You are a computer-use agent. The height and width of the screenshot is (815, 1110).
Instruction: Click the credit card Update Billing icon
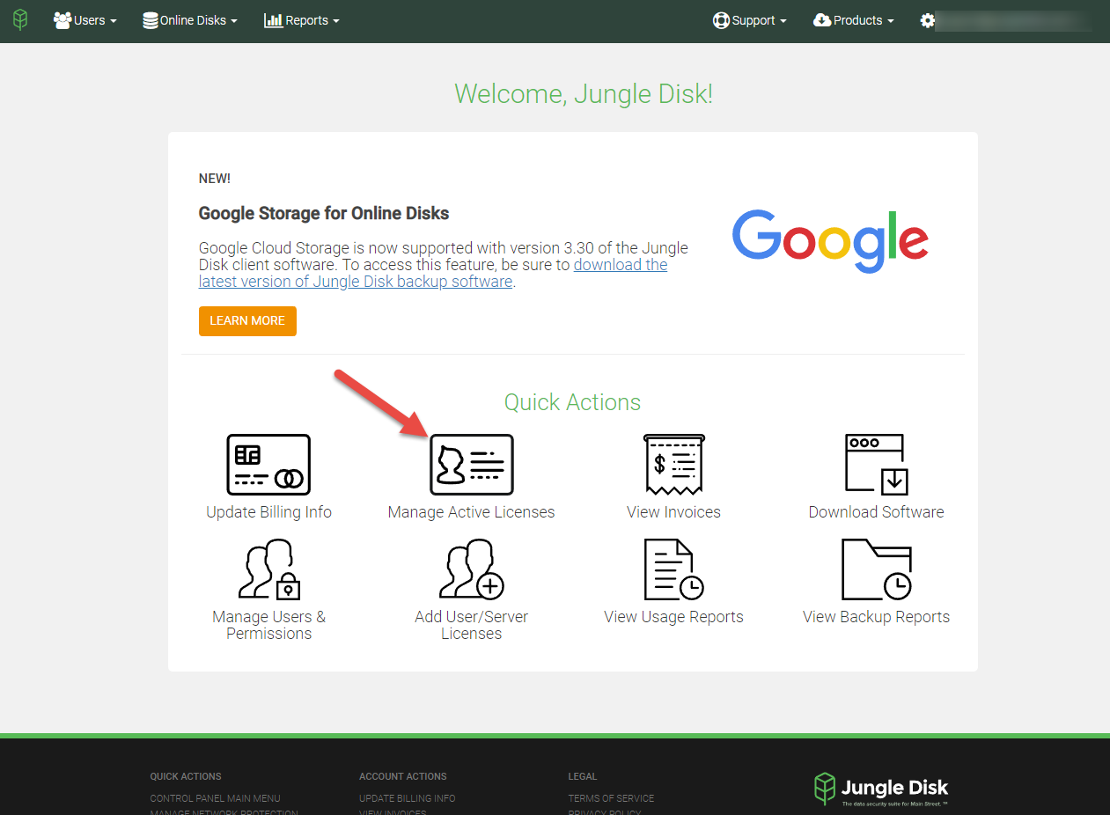[268, 465]
